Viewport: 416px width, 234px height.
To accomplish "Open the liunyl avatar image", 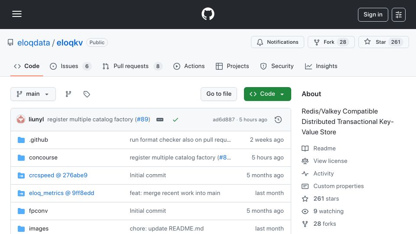I will coord(21,120).
